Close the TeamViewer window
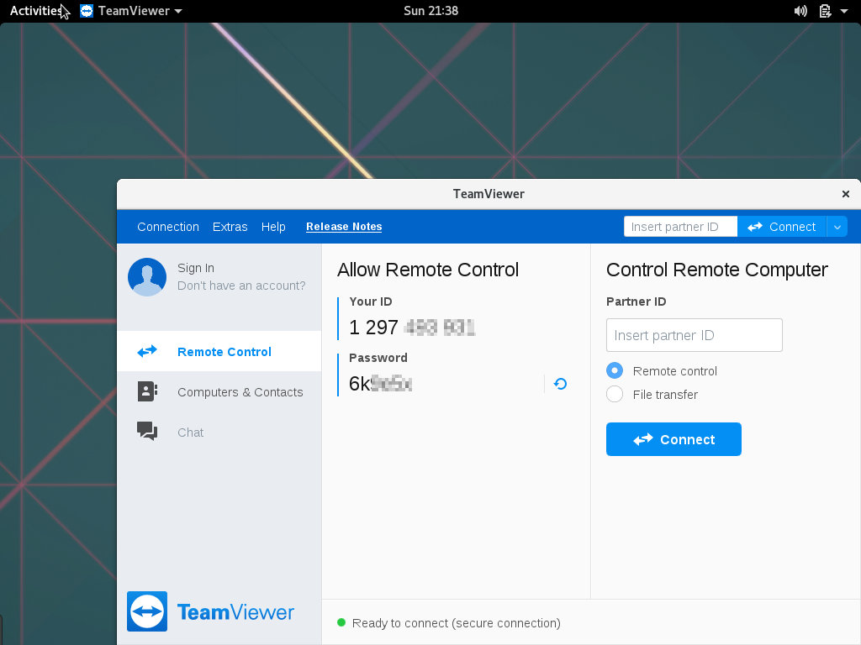The width and height of the screenshot is (861, 645). coord(846,194)
